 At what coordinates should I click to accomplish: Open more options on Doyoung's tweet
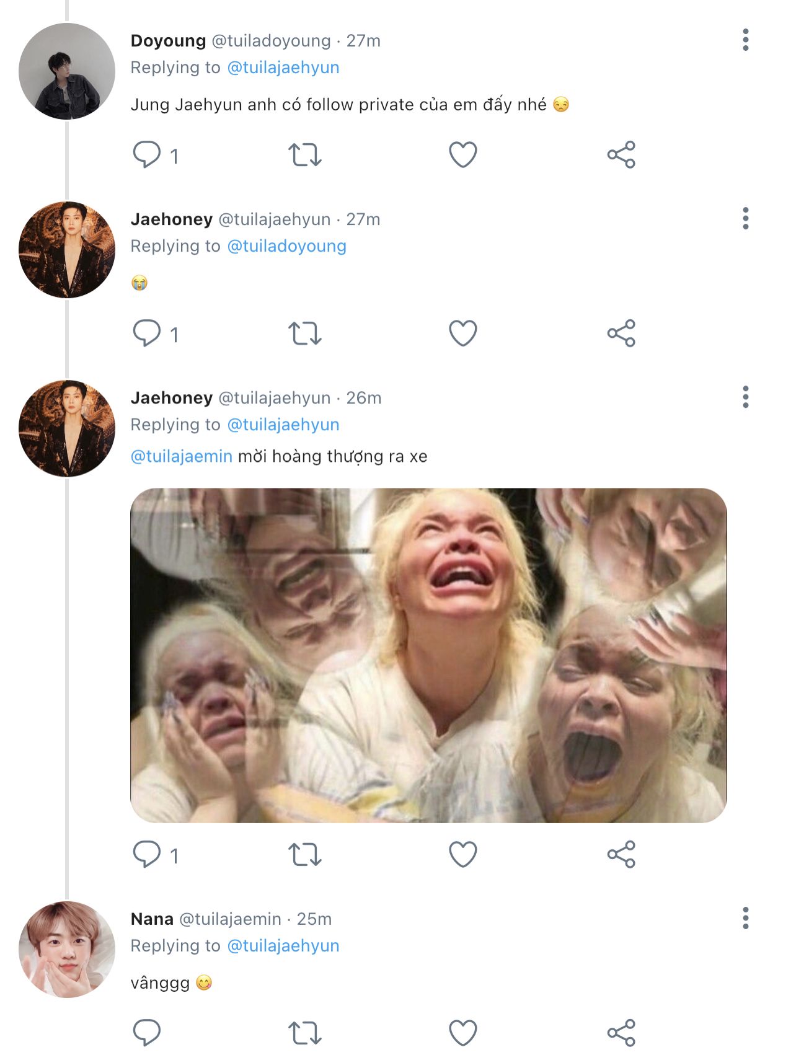click(x=745, y=40)
